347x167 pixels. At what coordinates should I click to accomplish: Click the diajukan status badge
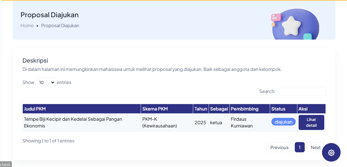coord(283,122)
